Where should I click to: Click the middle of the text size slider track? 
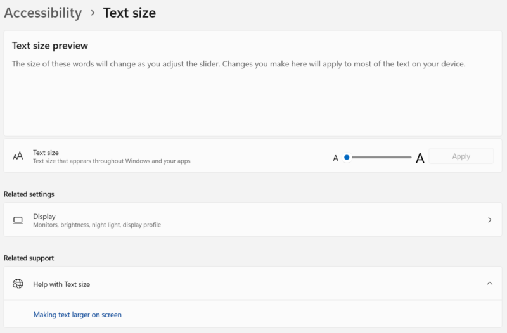coord(380,157)
